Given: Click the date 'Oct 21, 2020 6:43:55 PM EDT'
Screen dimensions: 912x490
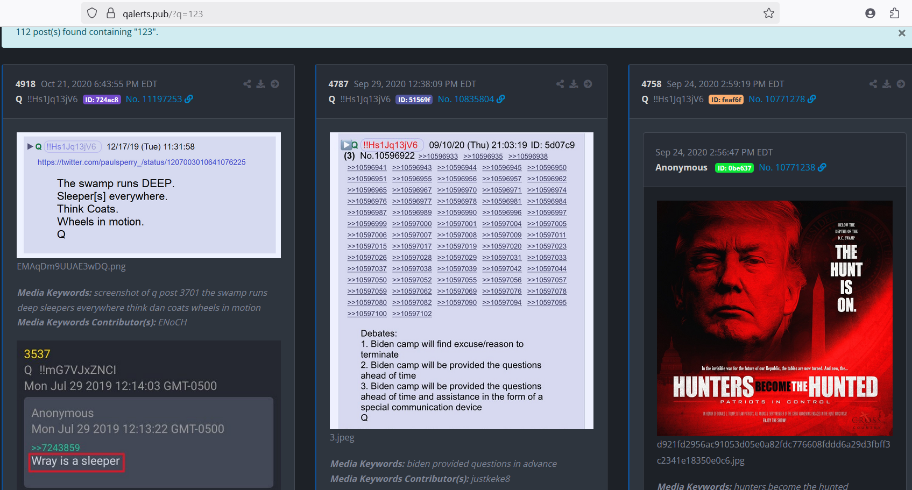Looking at the screenshot, I should coord(99,84).
